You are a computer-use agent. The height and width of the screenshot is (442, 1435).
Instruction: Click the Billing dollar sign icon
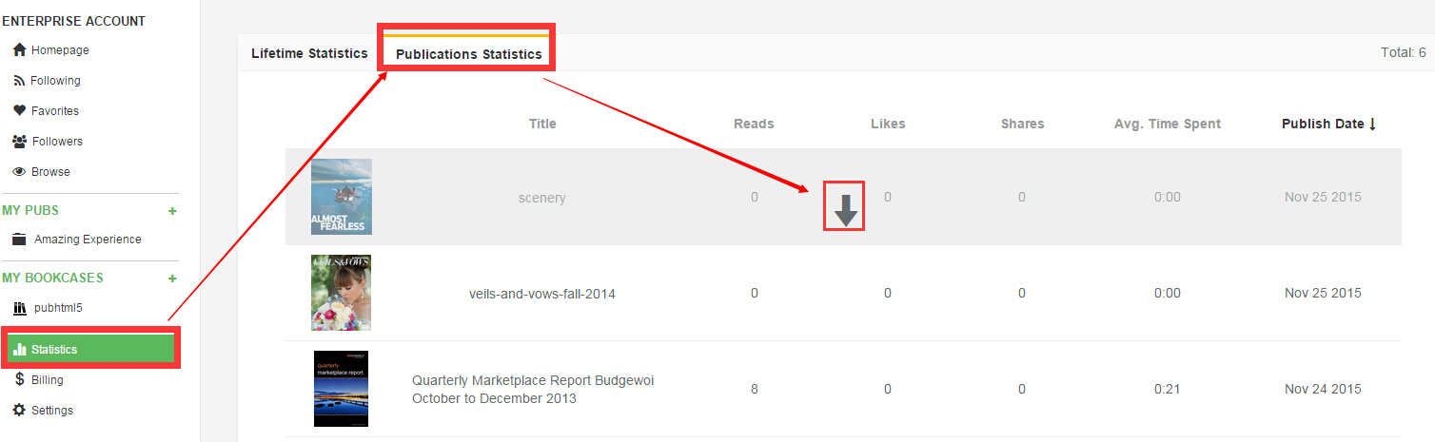(19, 380)
